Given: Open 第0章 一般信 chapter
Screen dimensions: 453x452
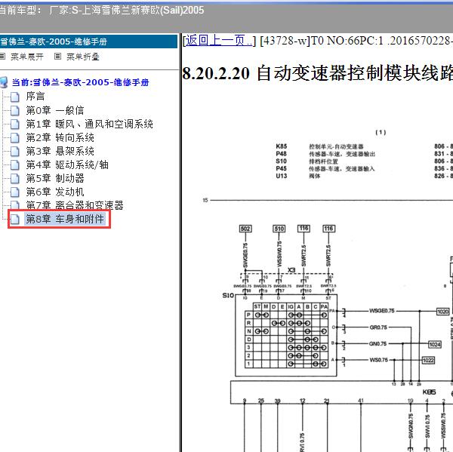Looking at the screenshot, I should [55, 110].
